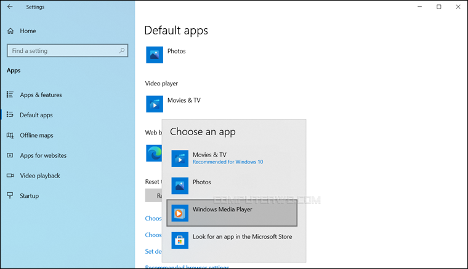Open Apps for websites page
468x269 pixels.
pos(43,155)
